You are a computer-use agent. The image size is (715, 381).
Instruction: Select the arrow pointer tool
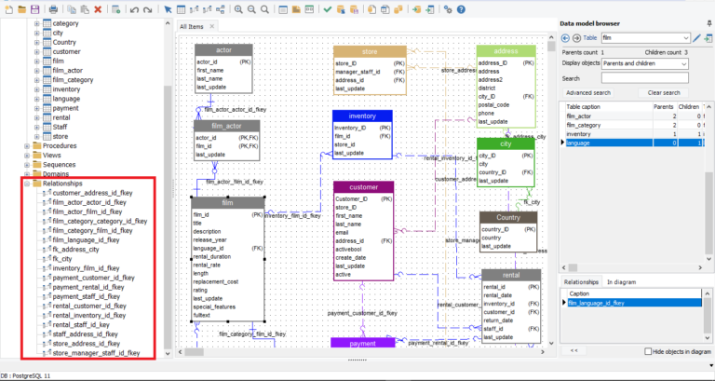[168, 8]
